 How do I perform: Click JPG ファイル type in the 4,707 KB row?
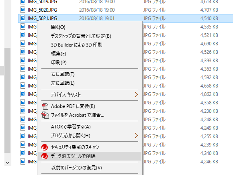point(154,10)
